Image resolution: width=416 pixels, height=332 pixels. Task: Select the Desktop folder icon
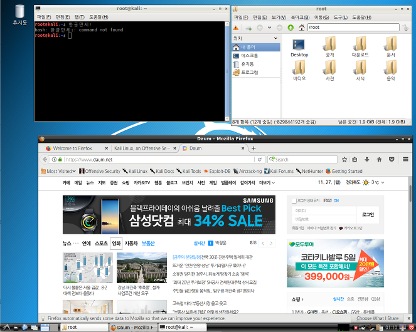coord(299,48)
